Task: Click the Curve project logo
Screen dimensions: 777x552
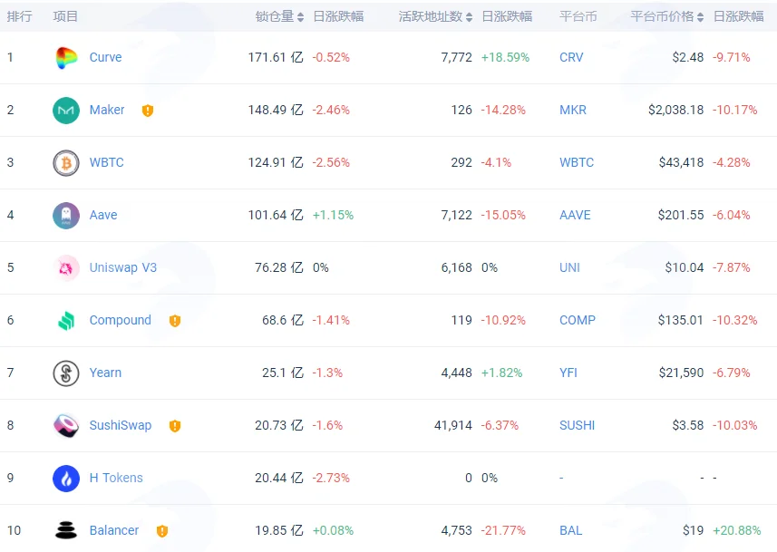Action: (66, 57)
